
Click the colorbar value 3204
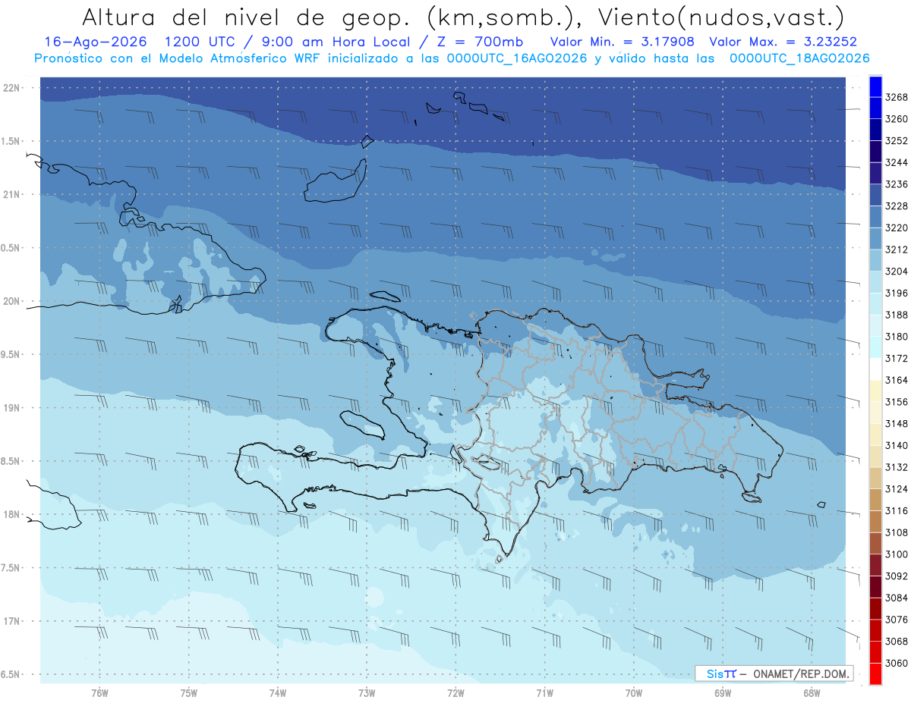(x=896, y=271)
